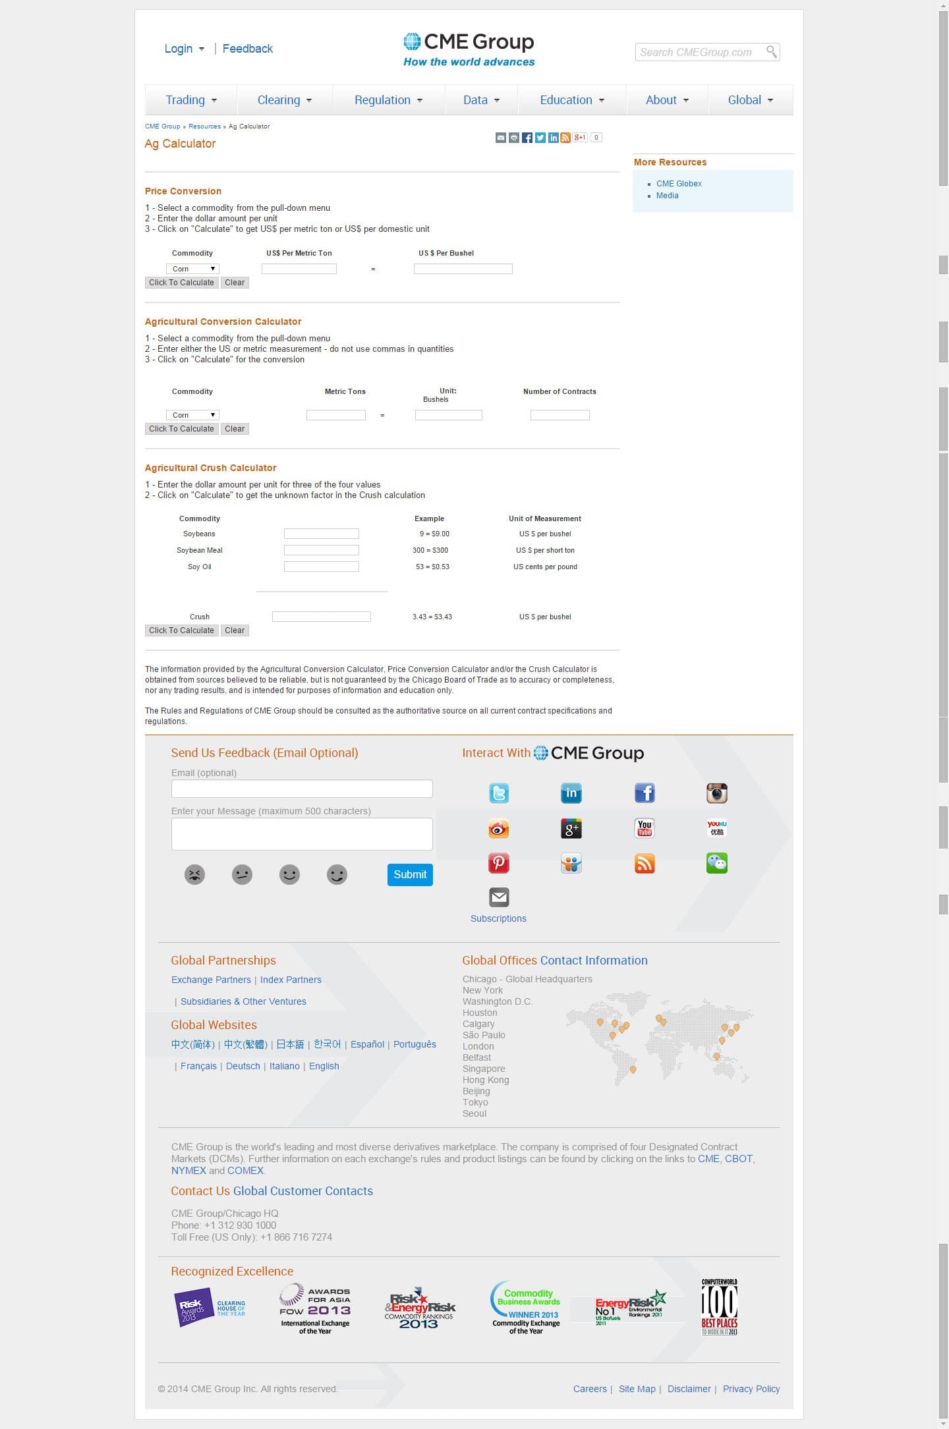
Task: Clear the Crush Calculator fields
Action: 235,630
